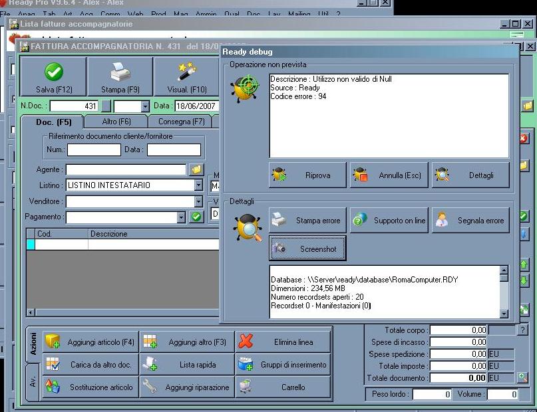Viewport: 537px width, 412px height.
Task: Click the reference Num. input field
Action: coord(94,150)
